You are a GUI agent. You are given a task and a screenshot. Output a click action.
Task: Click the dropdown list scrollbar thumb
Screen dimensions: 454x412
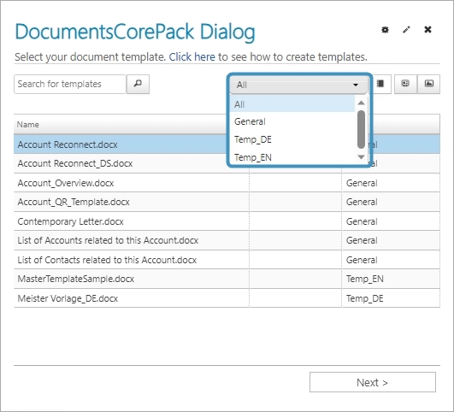point(361,129)
